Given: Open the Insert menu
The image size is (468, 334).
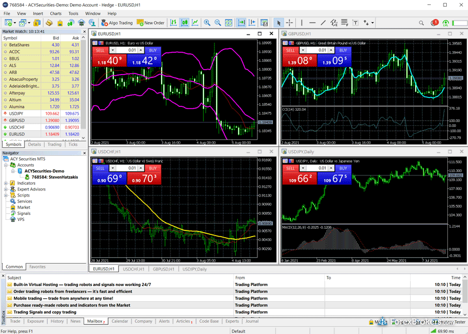Looking at the screenshot, I should [x=38, y=13].
